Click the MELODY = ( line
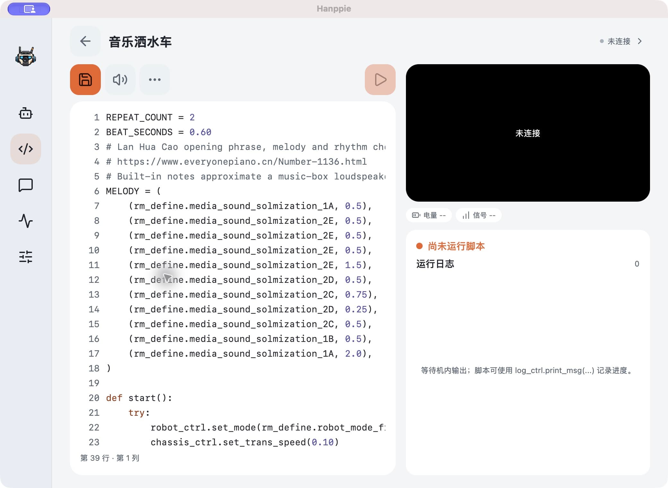 tap(133, 191)
